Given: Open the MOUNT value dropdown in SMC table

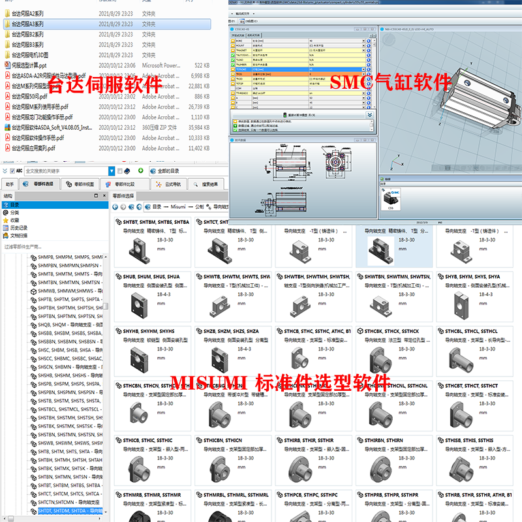Looking at the screenshot, I should pos(363,46).
